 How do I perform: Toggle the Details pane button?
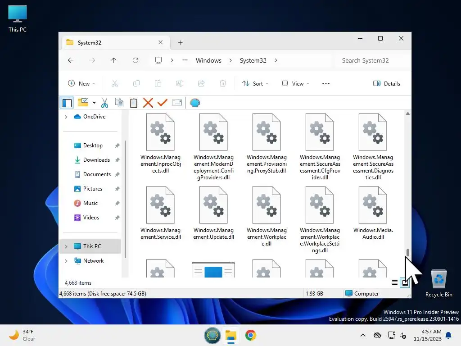pyautogui.click(x=387, y=83)
